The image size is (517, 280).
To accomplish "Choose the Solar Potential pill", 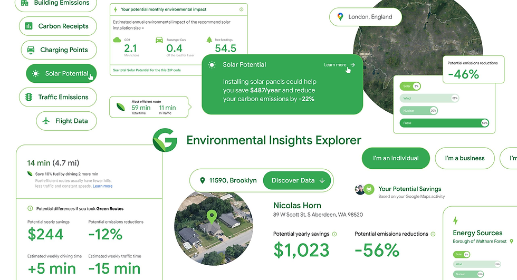I will [61, 73].
